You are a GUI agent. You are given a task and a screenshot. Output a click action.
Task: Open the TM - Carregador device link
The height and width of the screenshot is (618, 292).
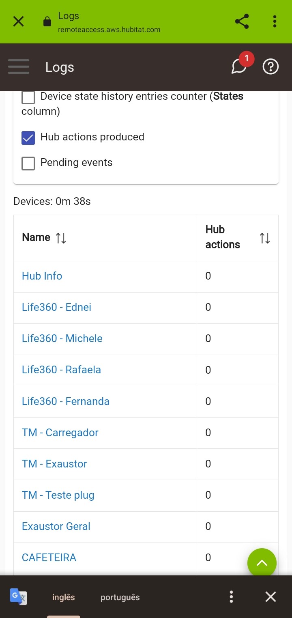point(60,433)
